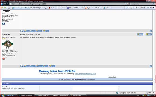Click the Home toolbar icon
Image resolution: width=156 pixels, height=97 pixels.
(x=127, y=8)
